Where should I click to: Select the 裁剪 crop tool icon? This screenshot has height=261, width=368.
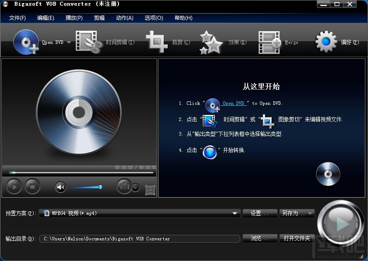pos(157,42)
